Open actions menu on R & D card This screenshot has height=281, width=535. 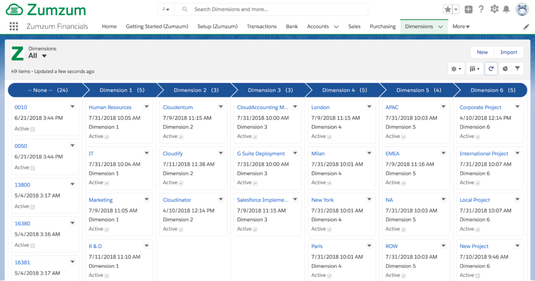[146, 245]
